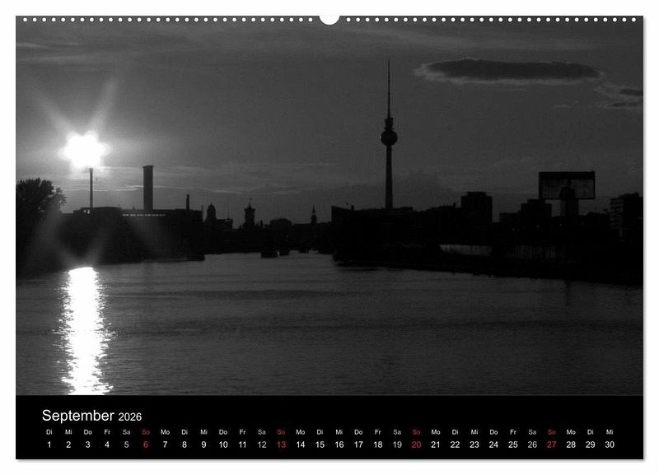Select Saturday date 19

click(x=397, y=445)
